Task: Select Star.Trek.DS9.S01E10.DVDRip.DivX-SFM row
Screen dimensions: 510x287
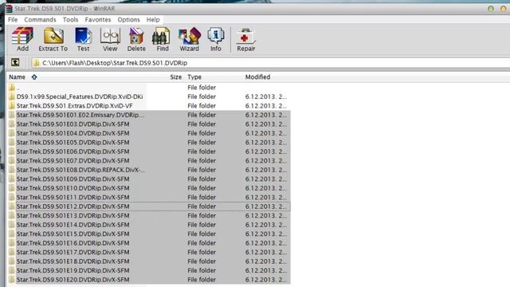Action: click(x=148, y=188)
